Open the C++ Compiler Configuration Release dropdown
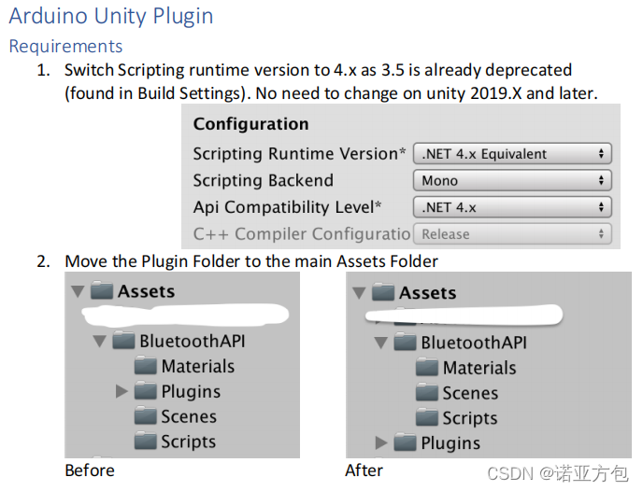The height and width of the screenshot is (491, 643). point(512,234)
